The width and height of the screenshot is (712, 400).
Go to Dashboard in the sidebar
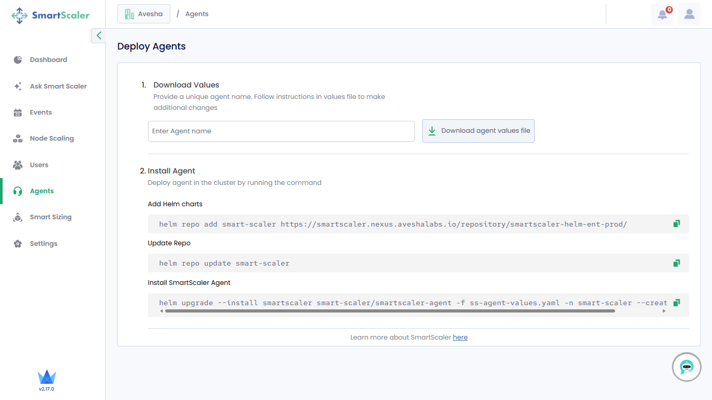click(x=48, y=60)
